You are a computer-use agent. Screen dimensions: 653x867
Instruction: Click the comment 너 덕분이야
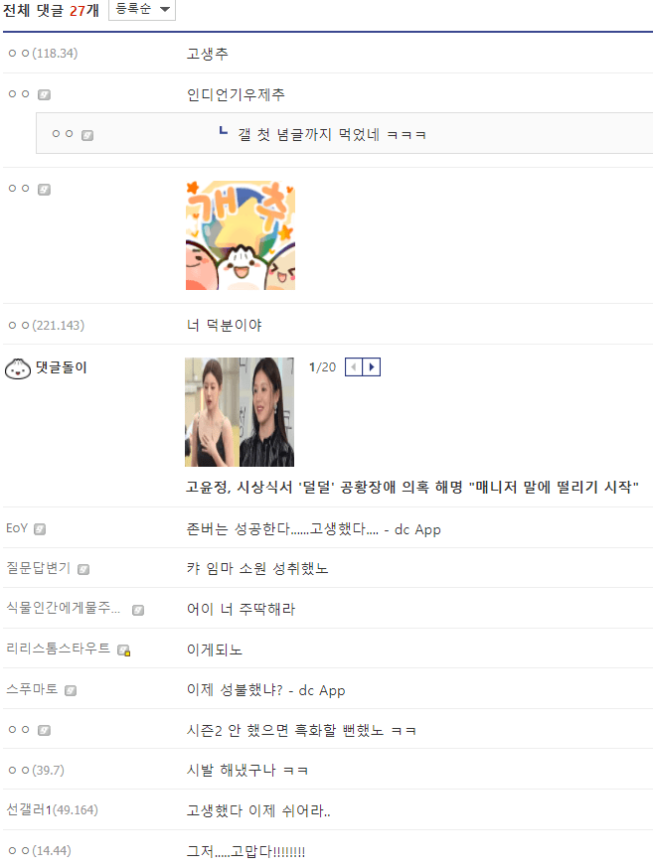[224, 325]
